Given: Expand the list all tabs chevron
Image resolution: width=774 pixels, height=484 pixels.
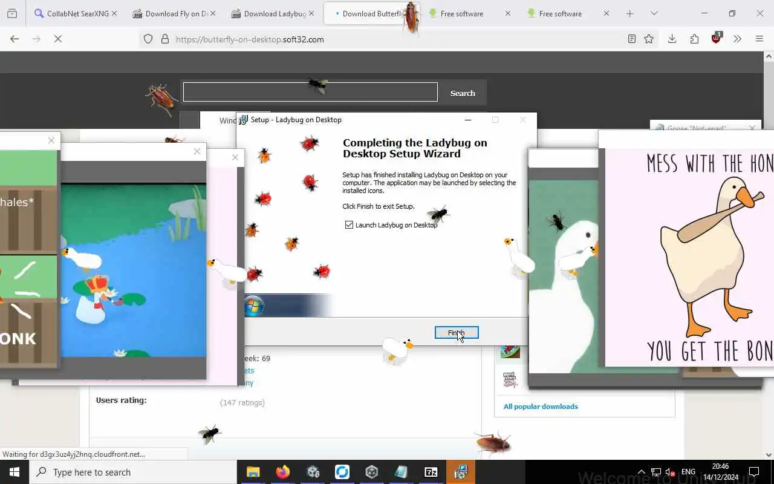Looking at the screenshot, I should (654, 13).
